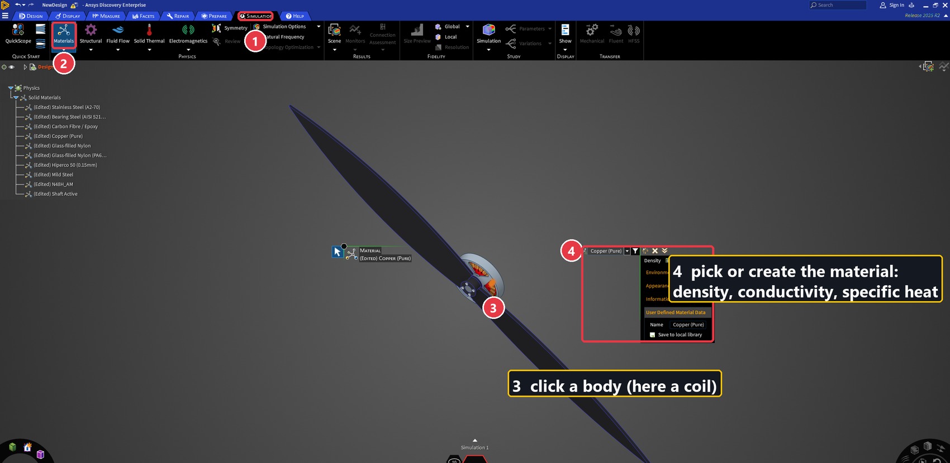Open the Scene results tool

click(x=334, y=34)
